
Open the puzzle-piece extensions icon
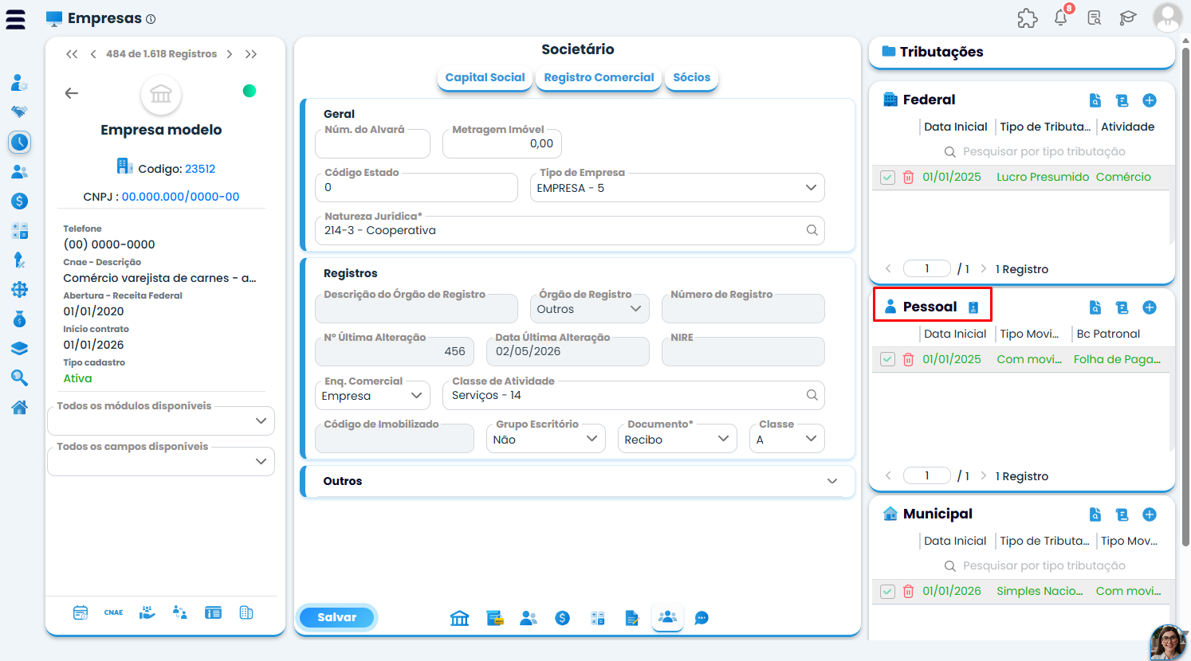1028,18
